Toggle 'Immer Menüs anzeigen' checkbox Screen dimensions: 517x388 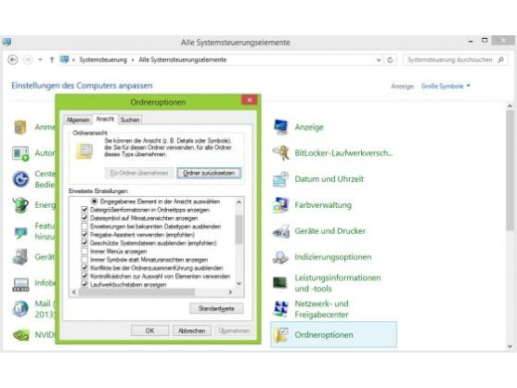tap(84, 252)
